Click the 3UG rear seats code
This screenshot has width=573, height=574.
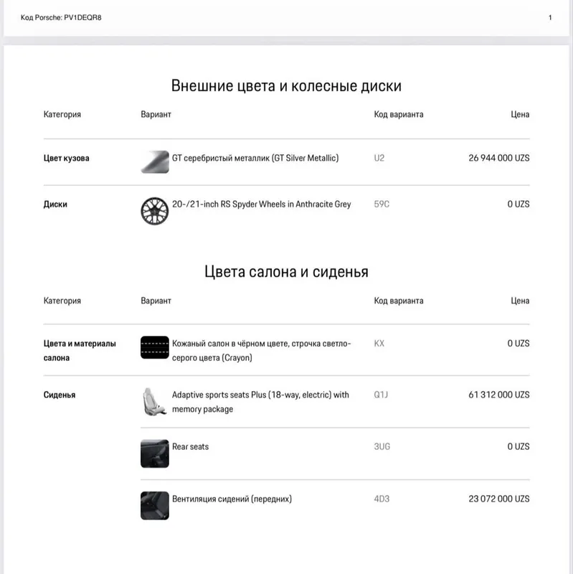coord(382,446)
